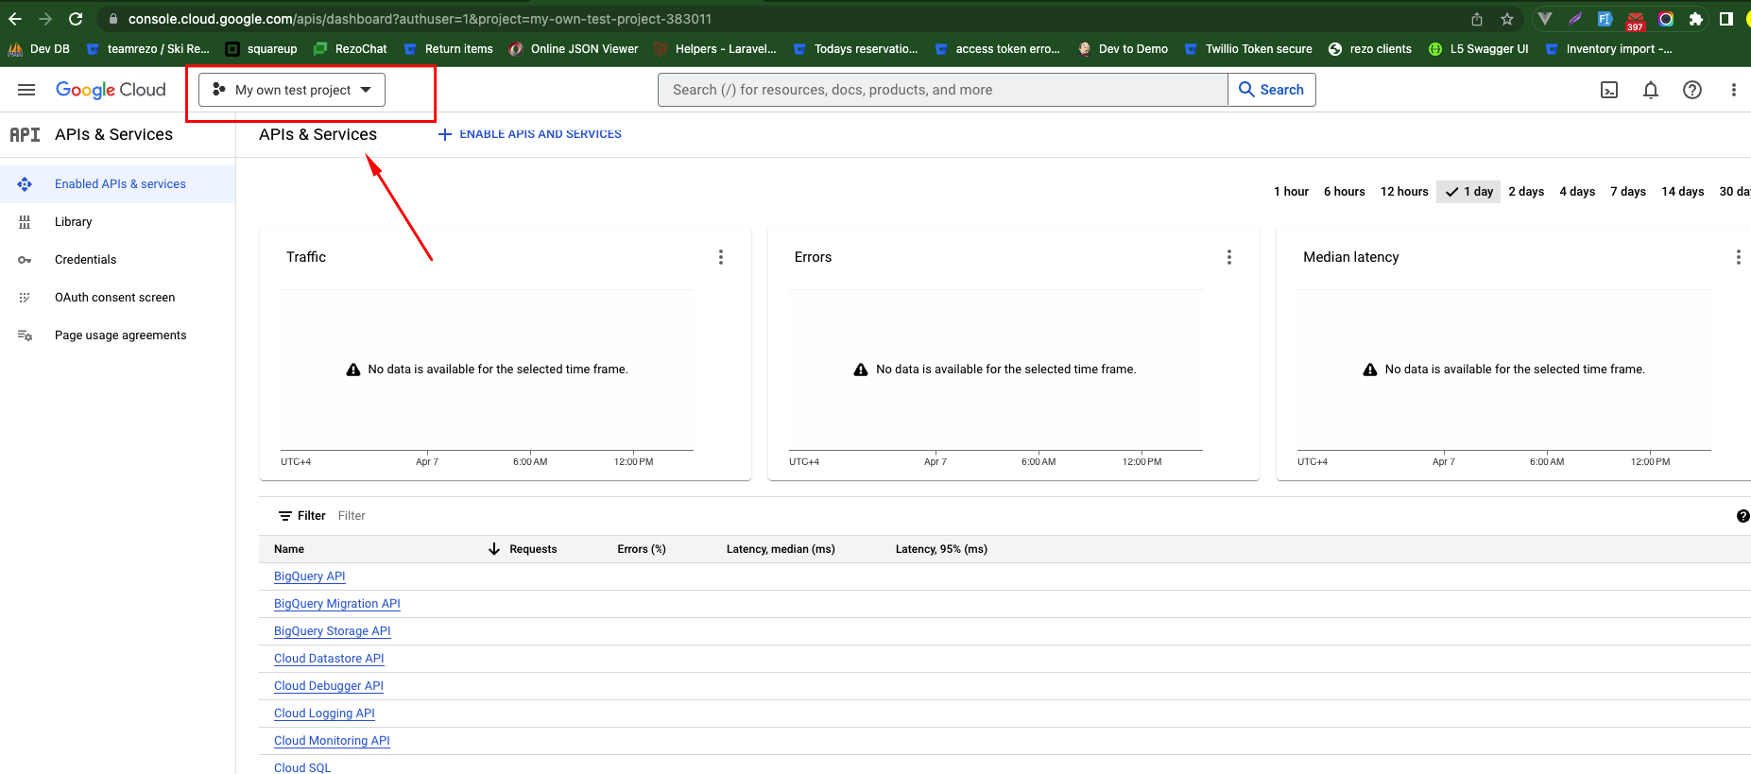Screen dimensions: 1751x774
Task: Open the BigQuery Migration API link
Action: click(337, 604)
